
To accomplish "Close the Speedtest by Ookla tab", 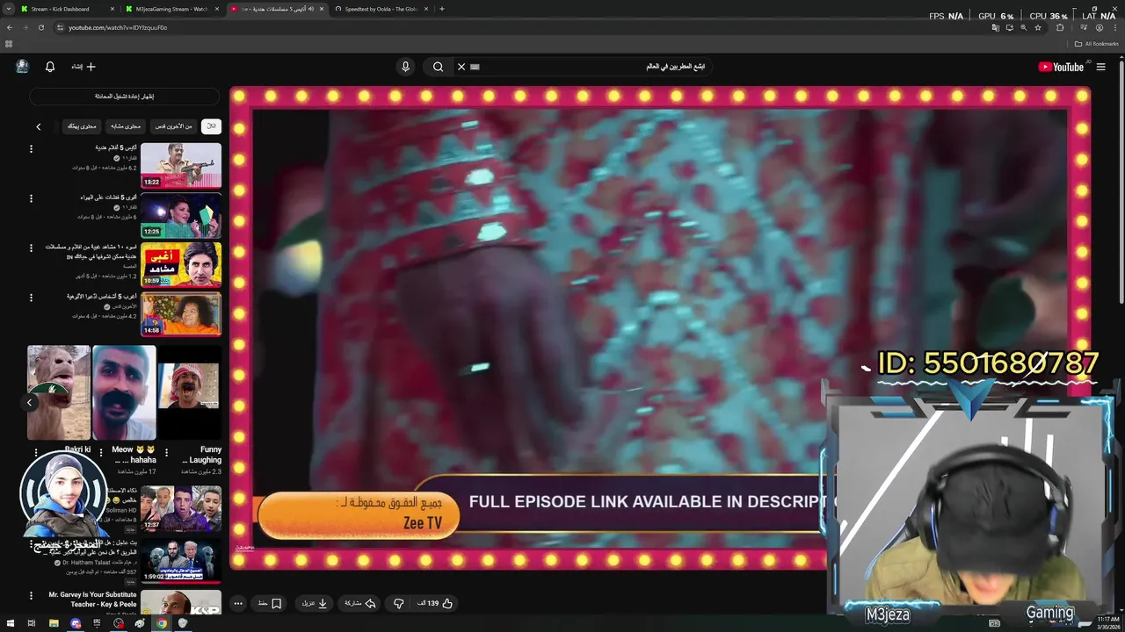I will [425, 9].
